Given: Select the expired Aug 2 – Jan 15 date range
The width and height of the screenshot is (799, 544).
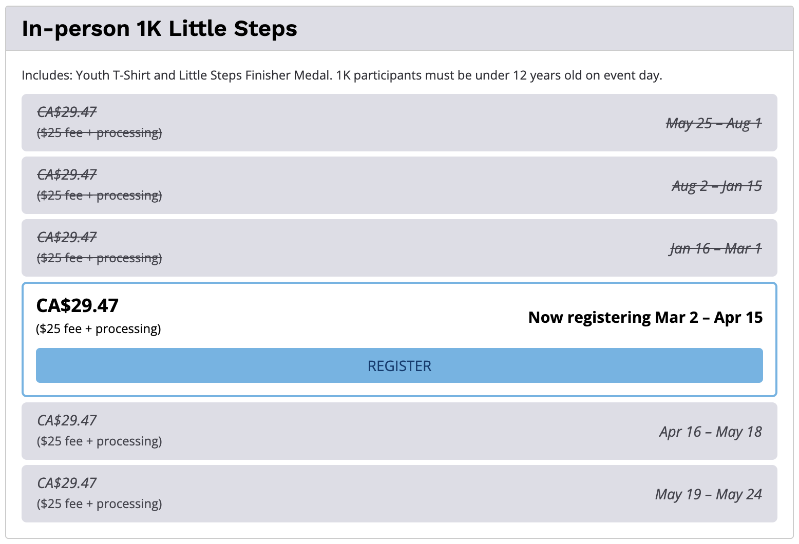Looking at the screenshot, I should [x=716, y=186].
